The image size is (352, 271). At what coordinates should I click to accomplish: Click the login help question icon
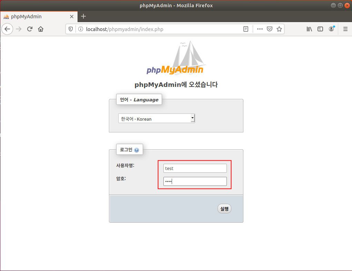[137, 150]
